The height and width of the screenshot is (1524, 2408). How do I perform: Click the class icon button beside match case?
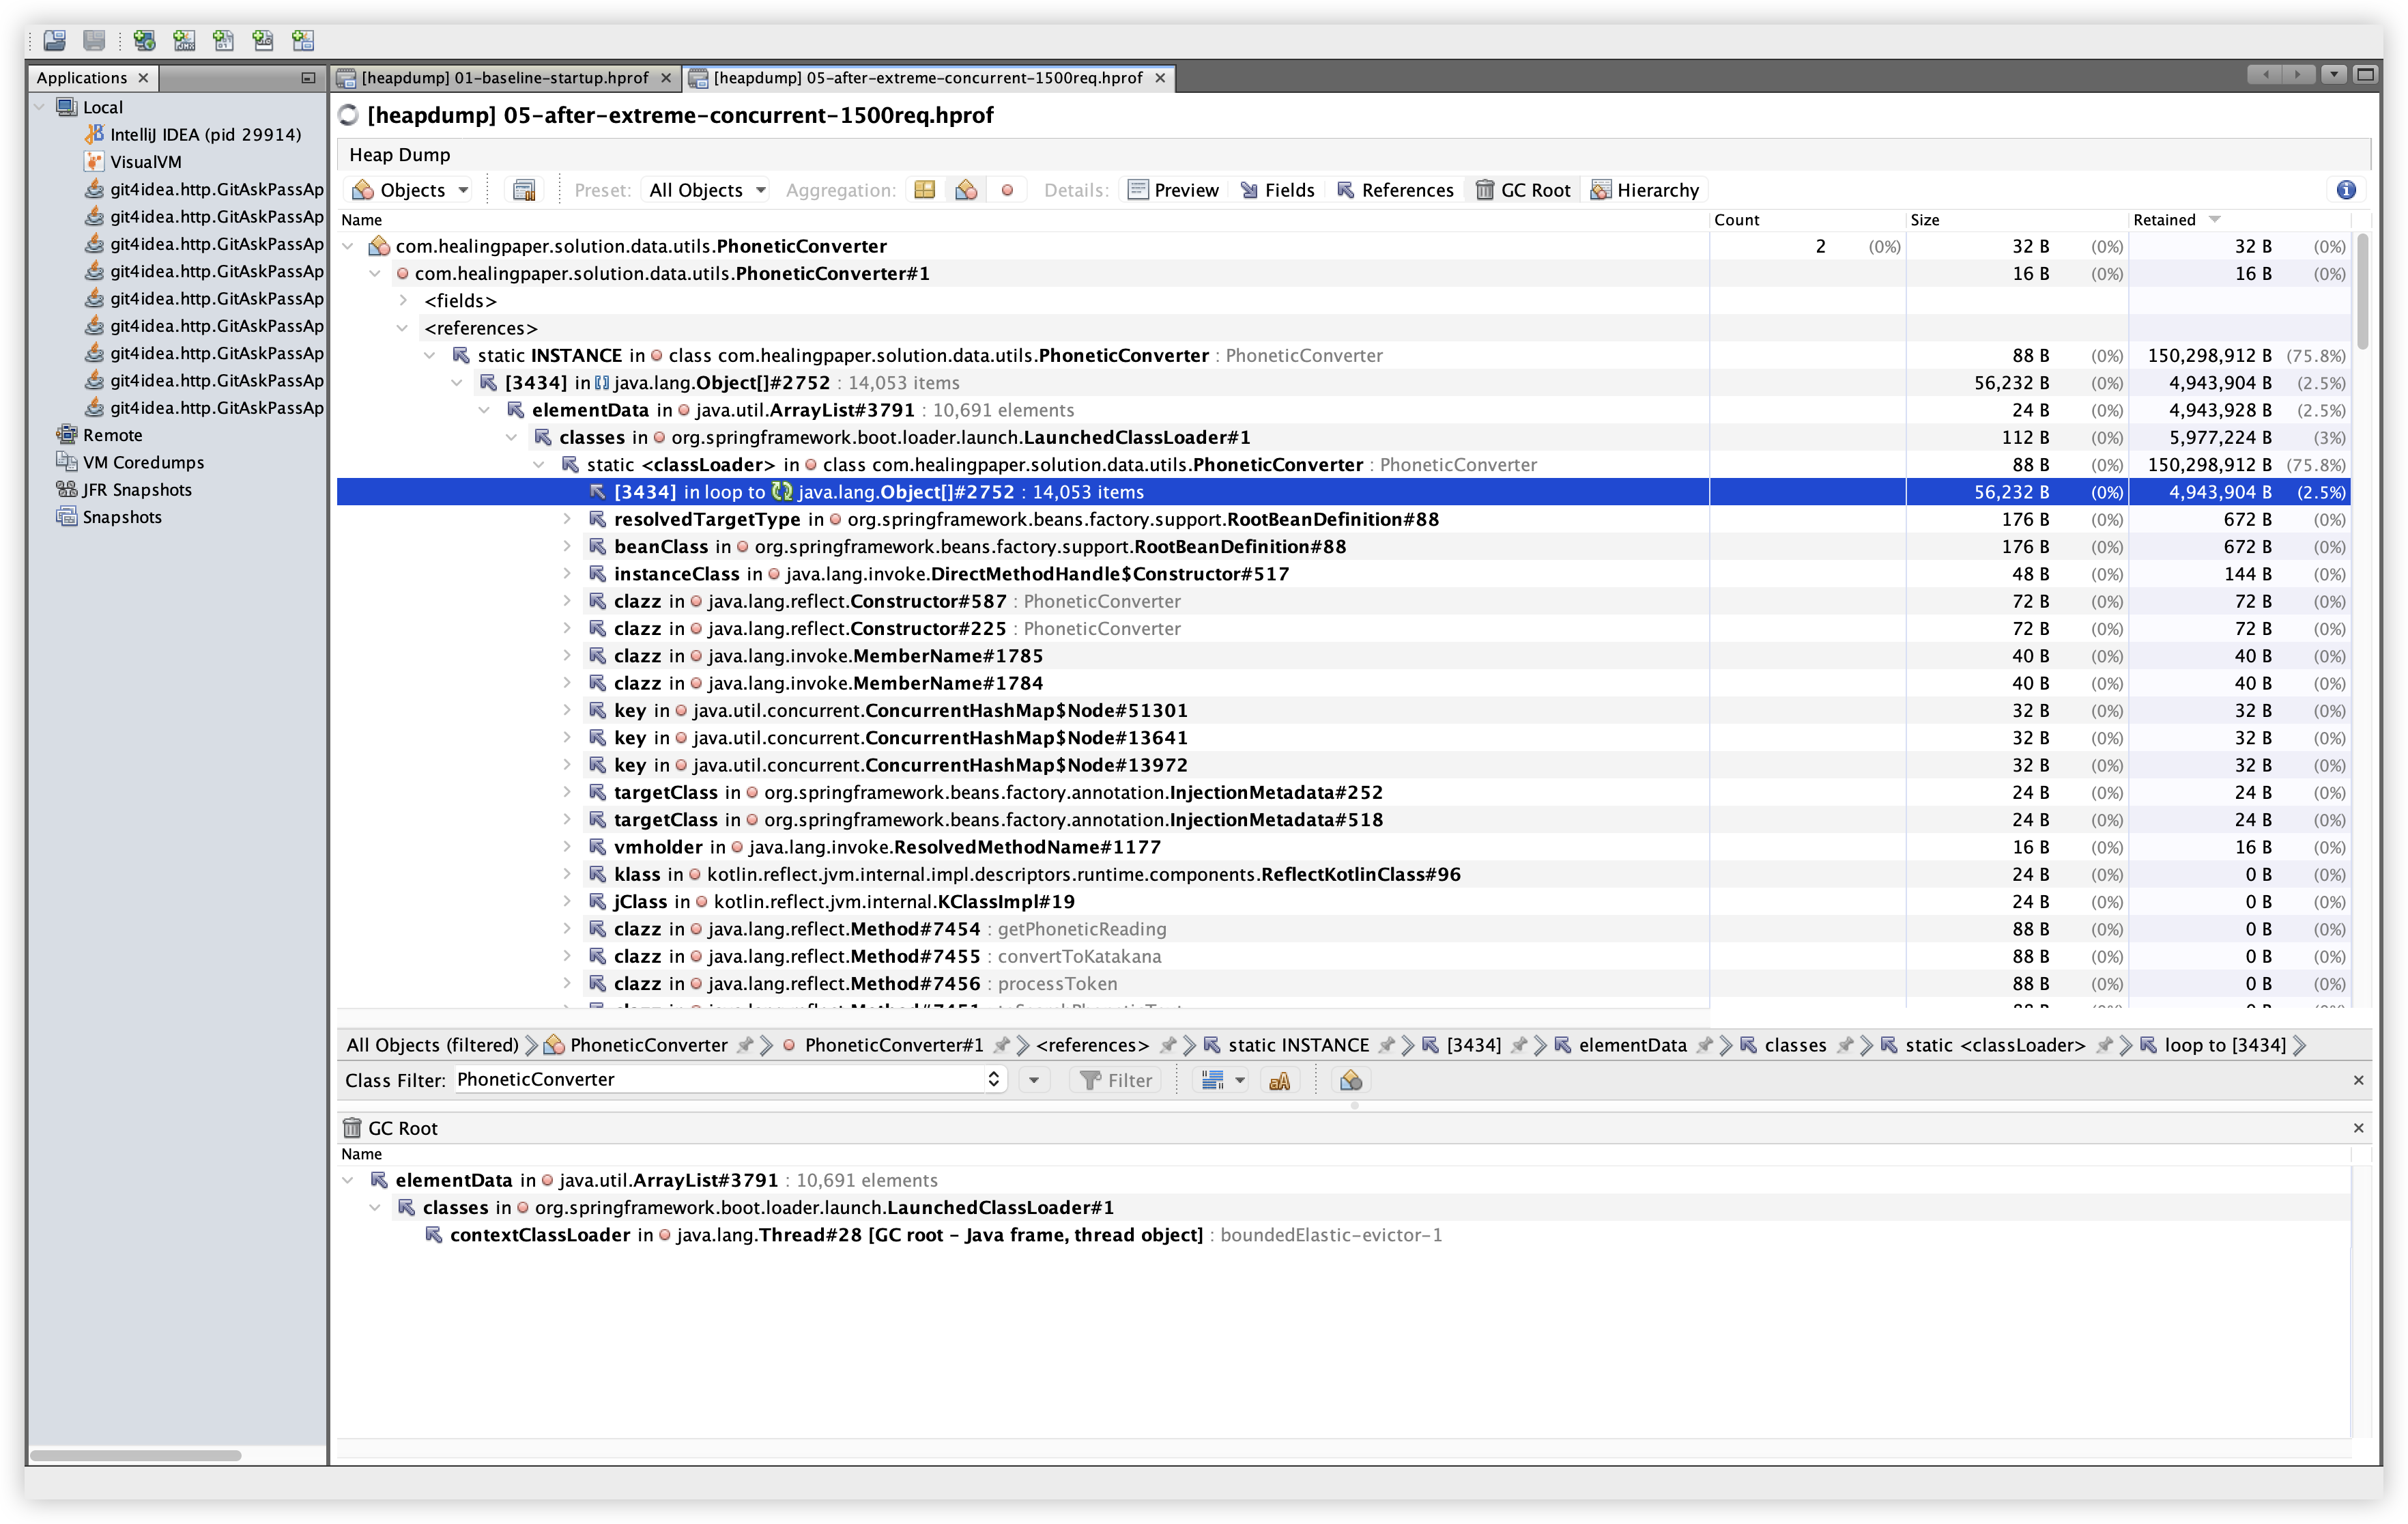(x=1350, y=1081)
